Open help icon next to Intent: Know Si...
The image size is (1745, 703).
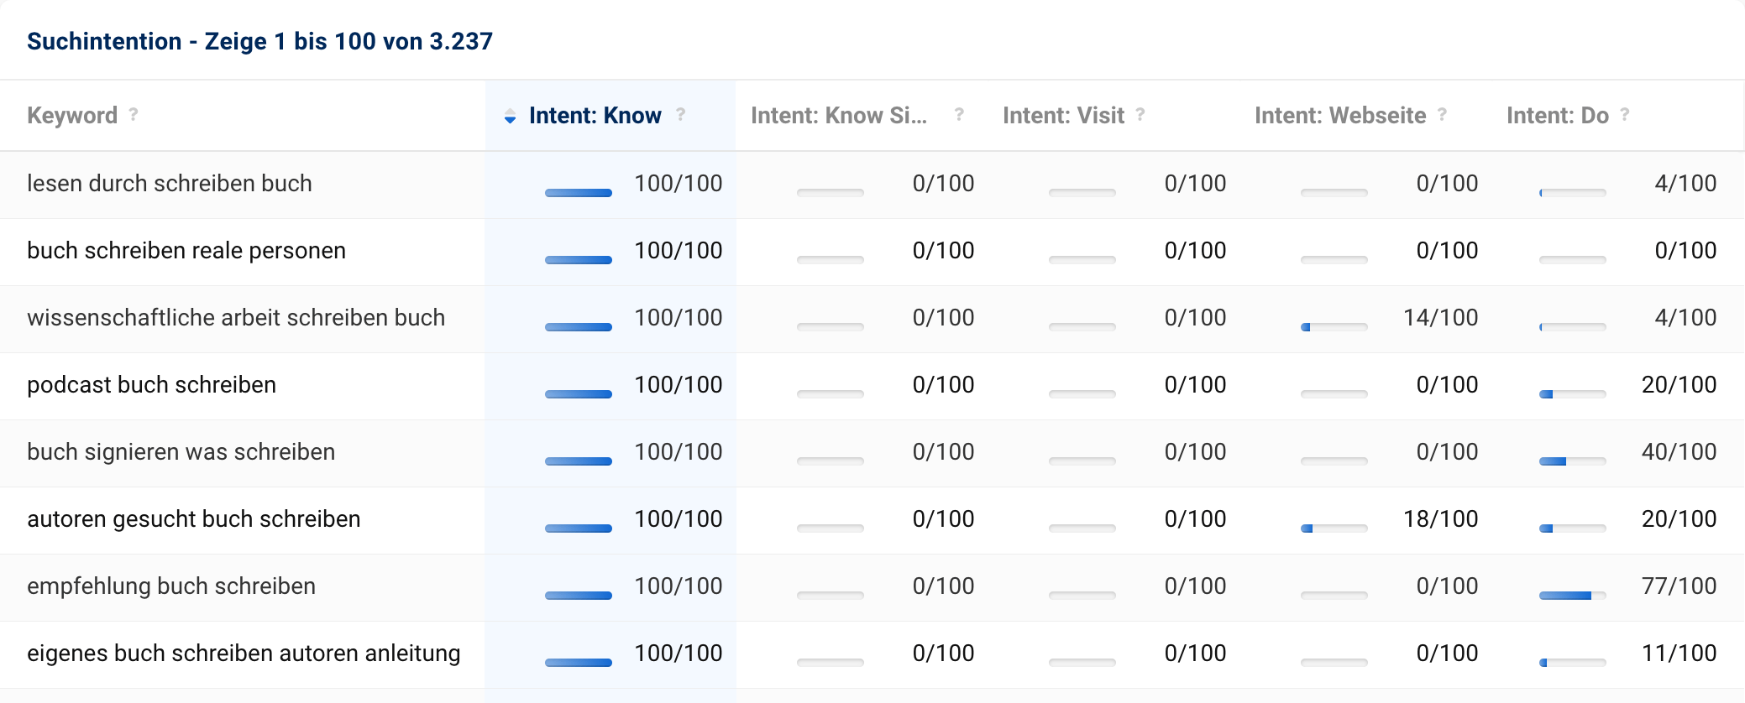(x=959, y=114)
